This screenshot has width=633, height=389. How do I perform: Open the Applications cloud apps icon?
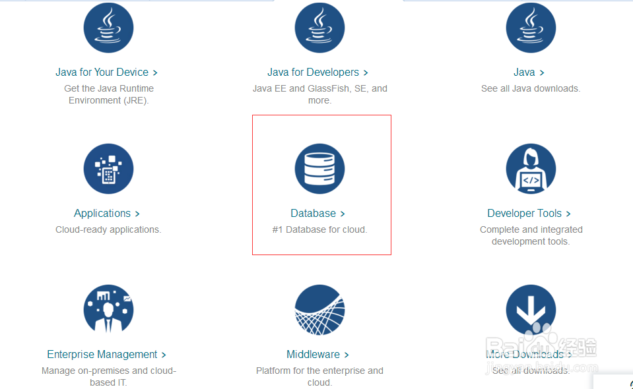tap(109, 169)
